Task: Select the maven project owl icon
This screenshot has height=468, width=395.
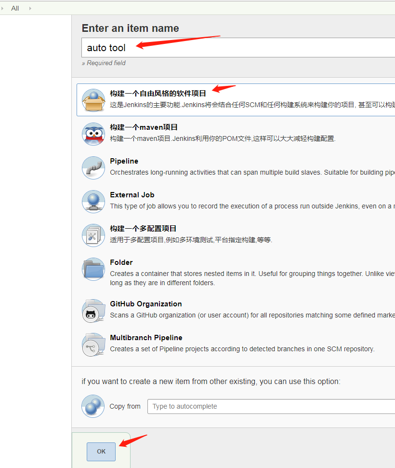Action: (93, 134)
